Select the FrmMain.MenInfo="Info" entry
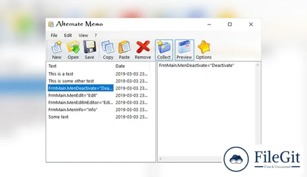The width and height of the screenshot is (307, 177). (x=73, y=110)
